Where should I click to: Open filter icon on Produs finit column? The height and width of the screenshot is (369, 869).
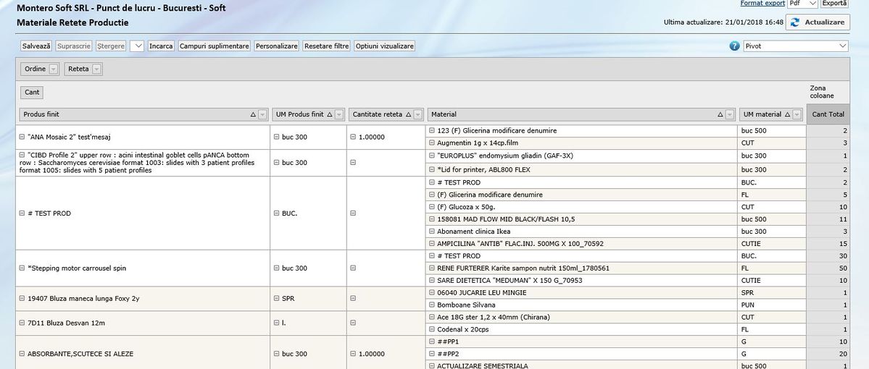262,114
